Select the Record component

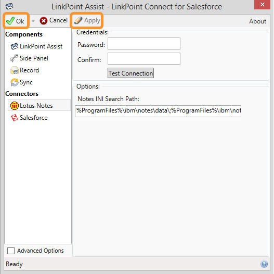(29, 70)
